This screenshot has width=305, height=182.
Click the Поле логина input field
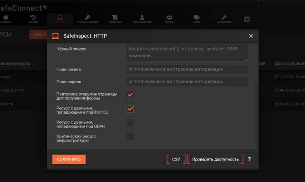pos(187,69)
